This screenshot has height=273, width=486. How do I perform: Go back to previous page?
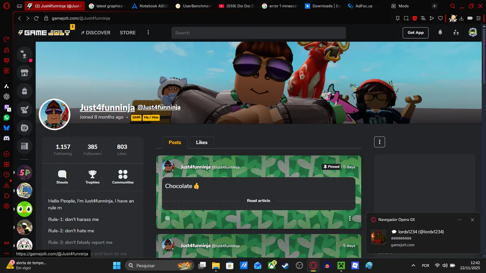(19, 18)
